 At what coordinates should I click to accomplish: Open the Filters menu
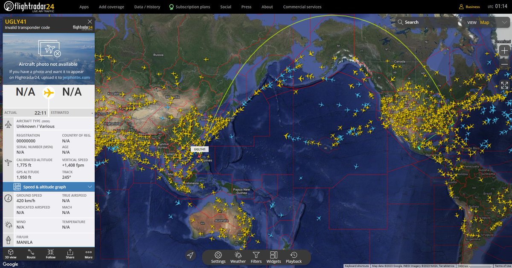click(x=256, y=257)
